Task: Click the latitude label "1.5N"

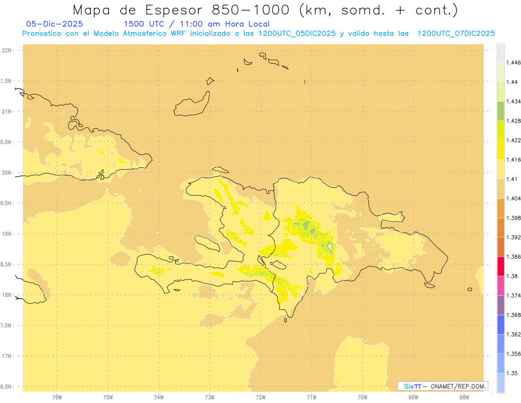Action: (6, 81)
